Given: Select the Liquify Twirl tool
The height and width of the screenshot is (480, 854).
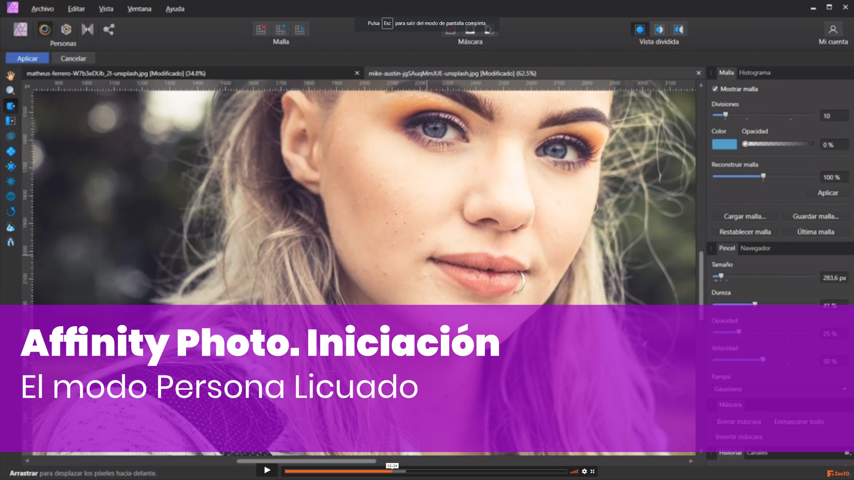Looking at the screenshot, I should pos(11,136).
